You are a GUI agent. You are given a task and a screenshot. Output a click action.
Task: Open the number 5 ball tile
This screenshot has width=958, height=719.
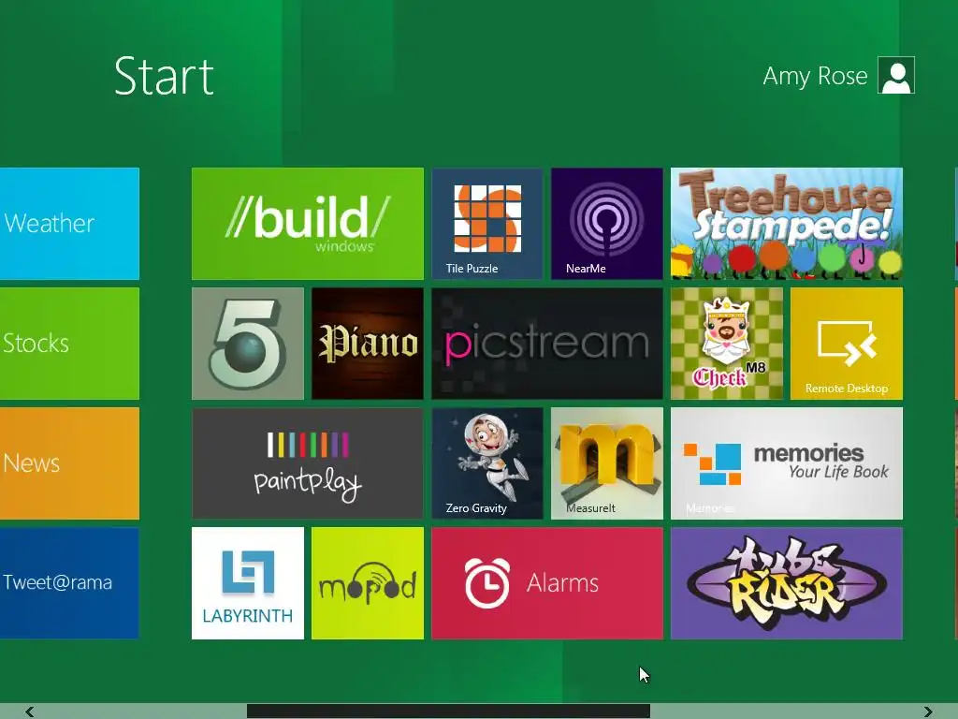(247, 344)
